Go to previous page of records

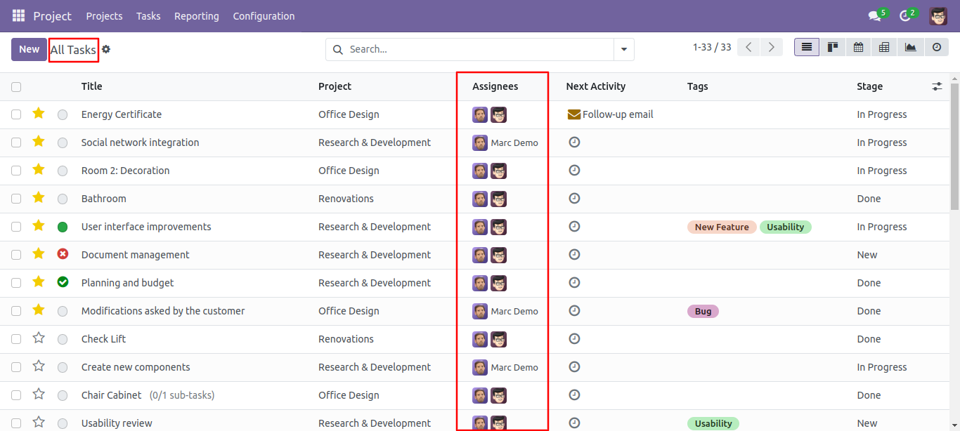[x=749, y=47]
